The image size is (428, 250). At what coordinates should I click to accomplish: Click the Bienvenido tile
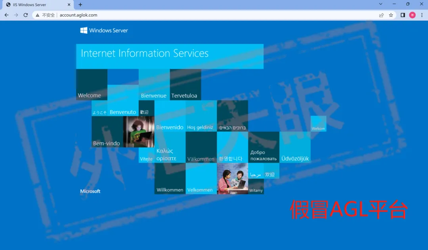[170, 116]
